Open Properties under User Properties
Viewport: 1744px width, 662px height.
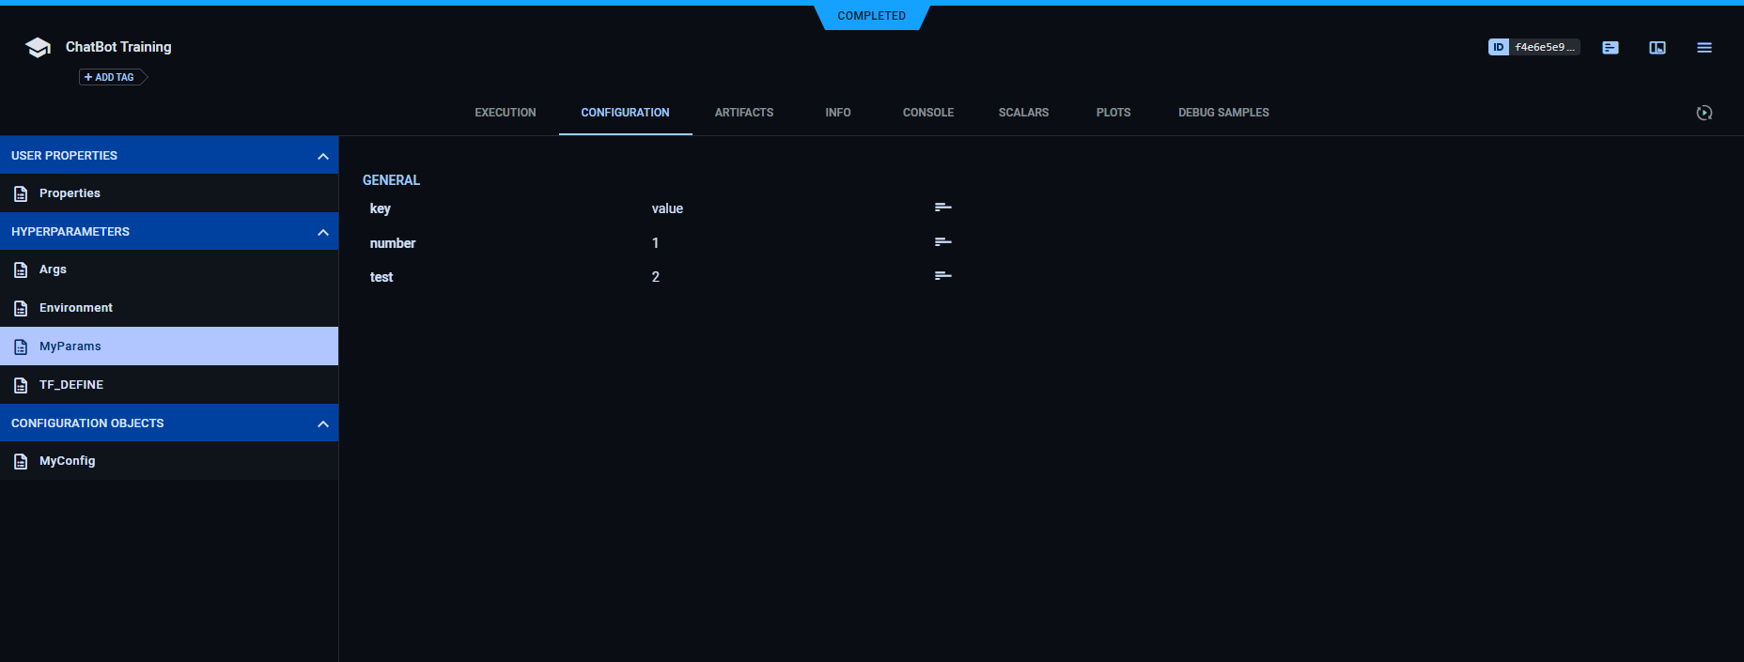[x=70, y=193]
